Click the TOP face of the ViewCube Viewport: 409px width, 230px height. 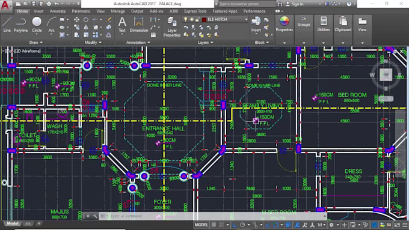pos(386,75)
